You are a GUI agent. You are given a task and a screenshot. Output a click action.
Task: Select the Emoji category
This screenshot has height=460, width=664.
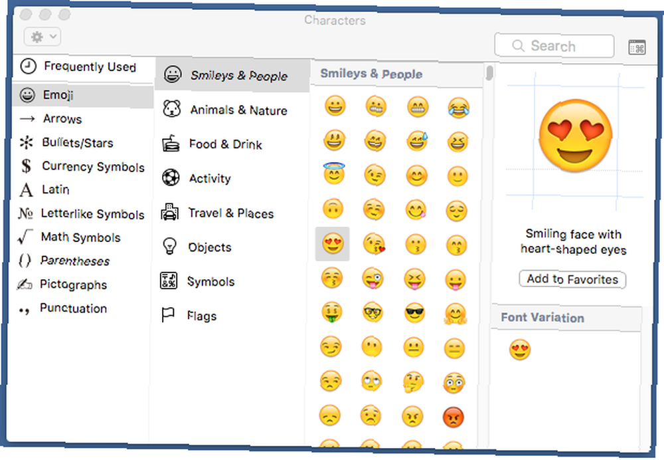(x=83, y=96)
